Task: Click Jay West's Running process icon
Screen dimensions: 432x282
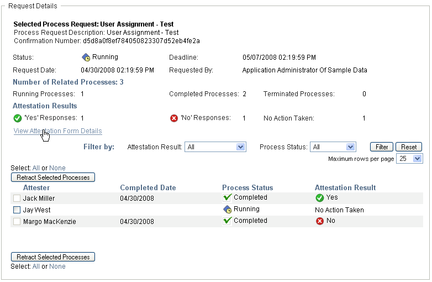Action: 226,210
